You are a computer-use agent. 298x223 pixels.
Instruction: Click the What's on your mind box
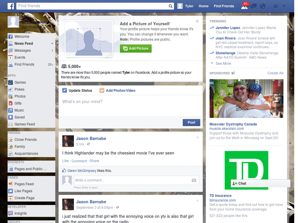(x=131, y=105)
